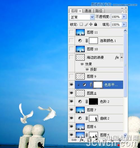Image resolution: width=140 pixels, height=148 pixels.
Task: Show the 图层 11 layer
Action: coord(71,32)
